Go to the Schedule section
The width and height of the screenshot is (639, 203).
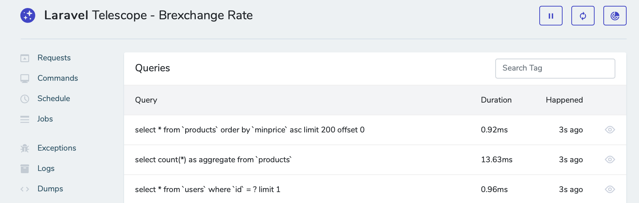point(53,99)
